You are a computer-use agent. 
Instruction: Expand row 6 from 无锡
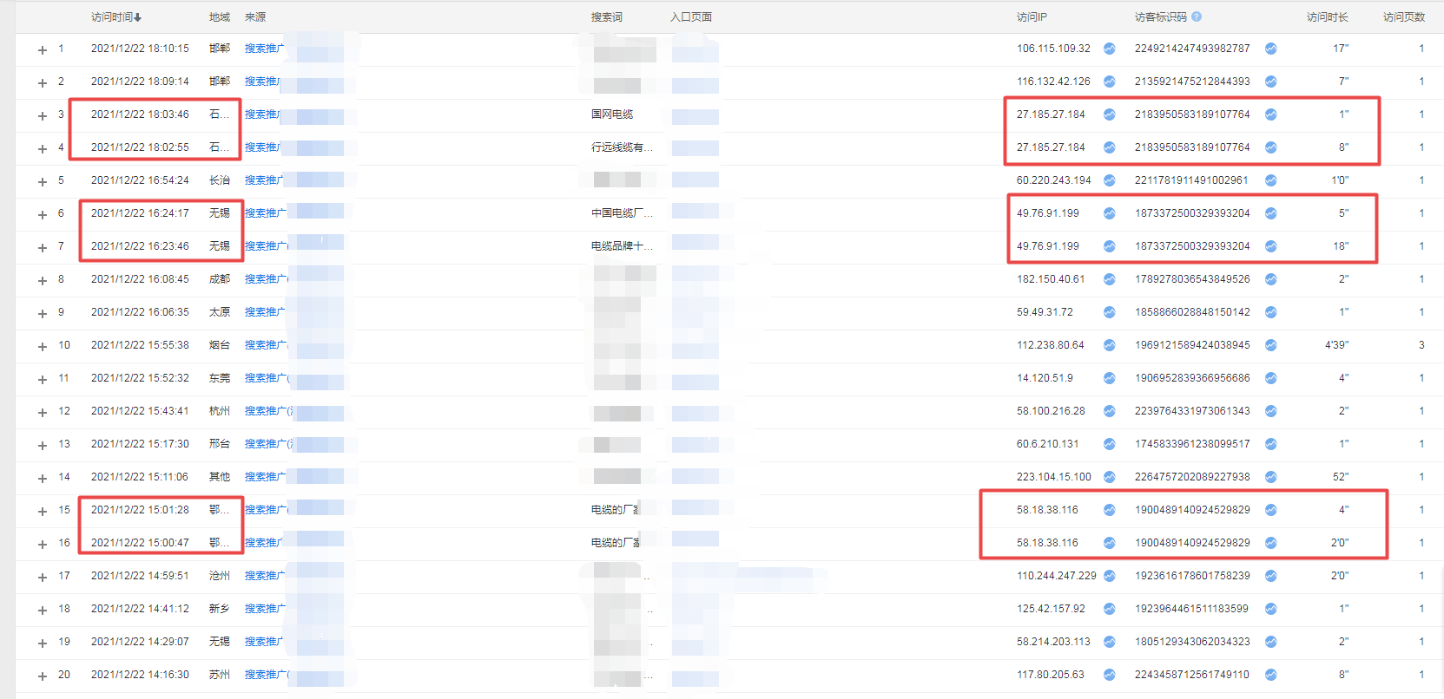pyautogui.click(x=42, y=215)
